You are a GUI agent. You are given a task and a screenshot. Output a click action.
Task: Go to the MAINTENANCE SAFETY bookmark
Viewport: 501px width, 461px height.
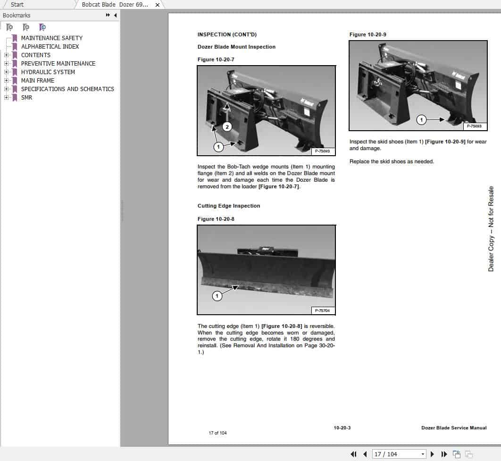(x=52, y=38)
